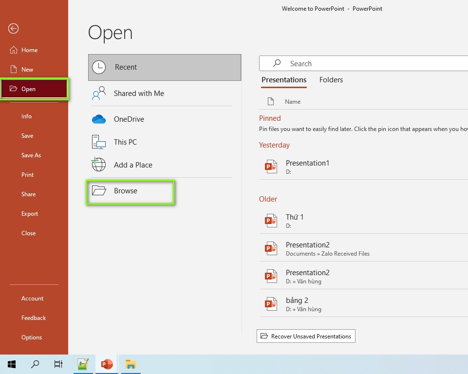
Task: Sort the file list by the Name column
Action: tap(293, 102)
